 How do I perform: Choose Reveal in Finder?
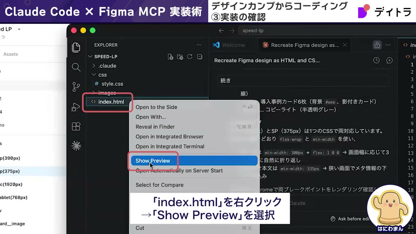click(194, 127)
